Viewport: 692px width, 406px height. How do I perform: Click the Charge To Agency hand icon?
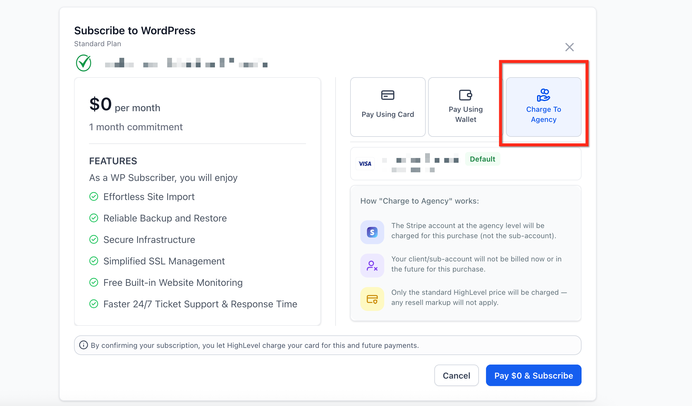[x=543, y=95]
